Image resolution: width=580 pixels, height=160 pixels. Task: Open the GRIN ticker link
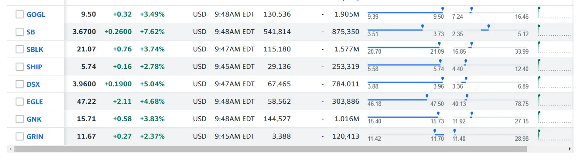point(35,136)
